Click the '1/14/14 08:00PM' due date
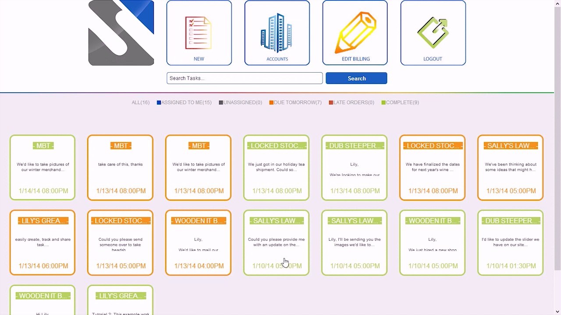 43,191
